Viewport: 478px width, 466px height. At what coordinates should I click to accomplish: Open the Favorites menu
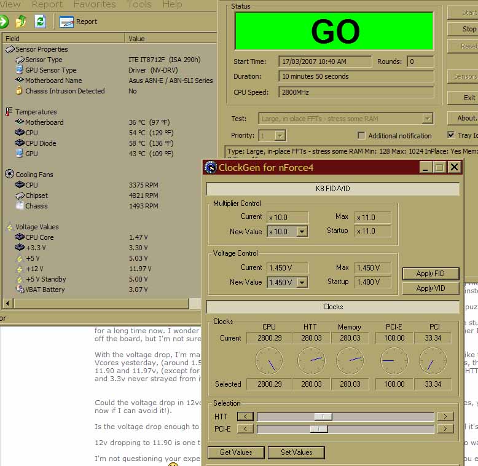coord(95,4)
